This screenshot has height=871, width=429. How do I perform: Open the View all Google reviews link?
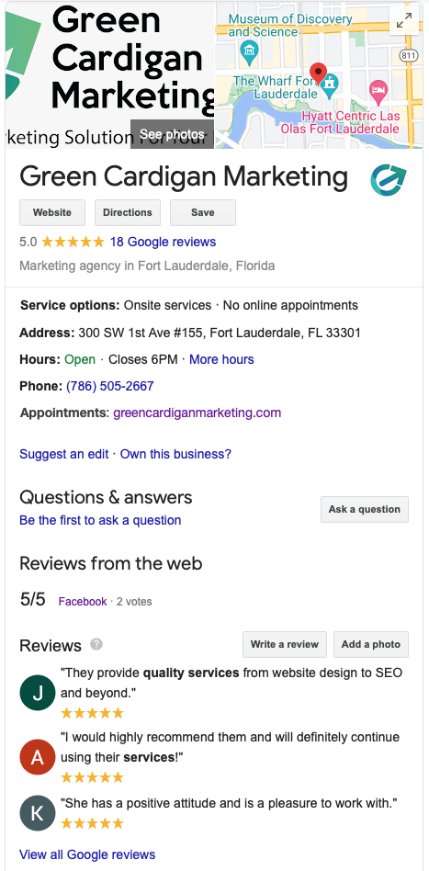(87, 854)
